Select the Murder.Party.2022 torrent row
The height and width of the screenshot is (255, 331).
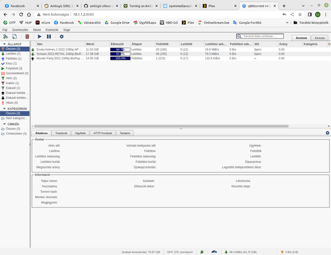coord(181,58)
